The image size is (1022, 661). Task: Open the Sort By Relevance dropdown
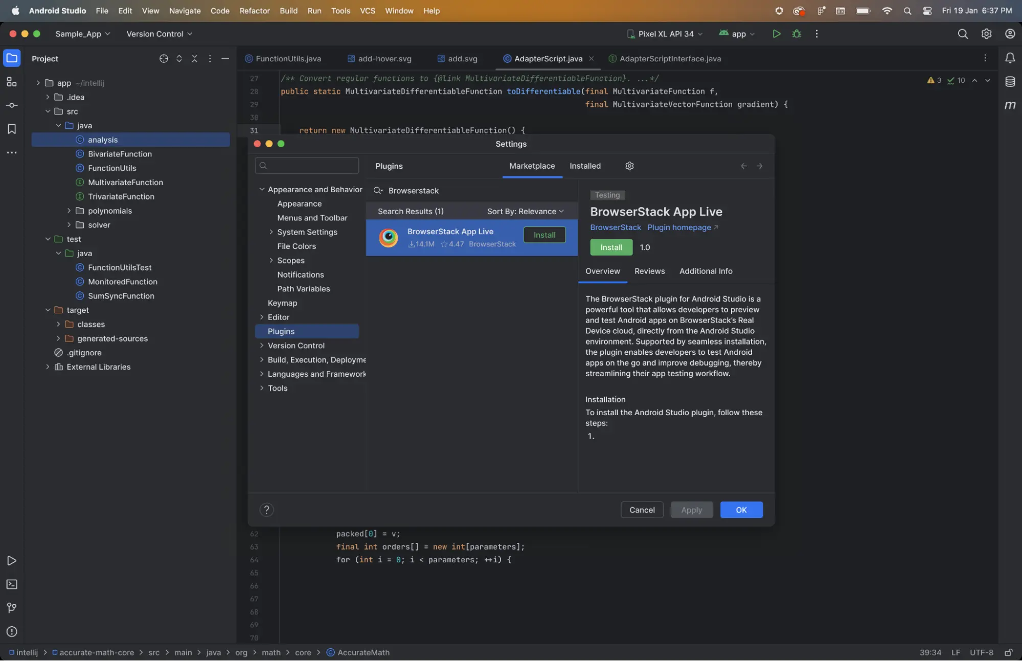click(525, 212)
